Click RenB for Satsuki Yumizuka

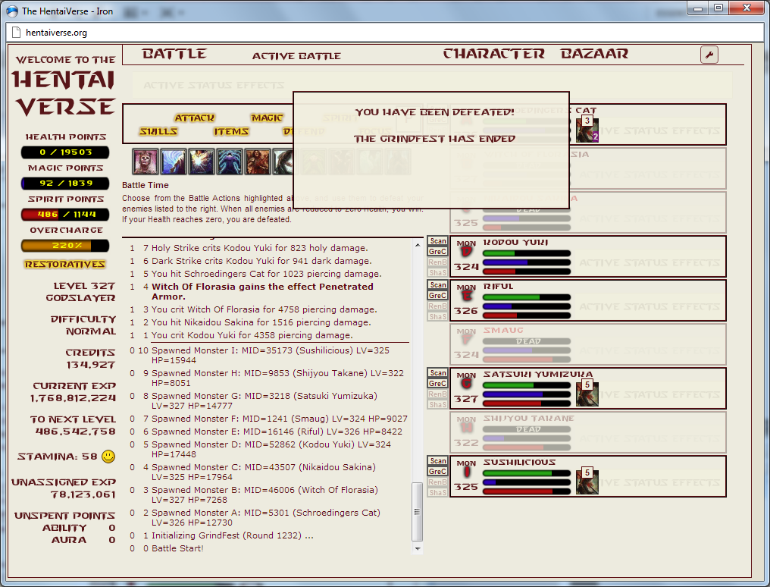pos(437,394)
